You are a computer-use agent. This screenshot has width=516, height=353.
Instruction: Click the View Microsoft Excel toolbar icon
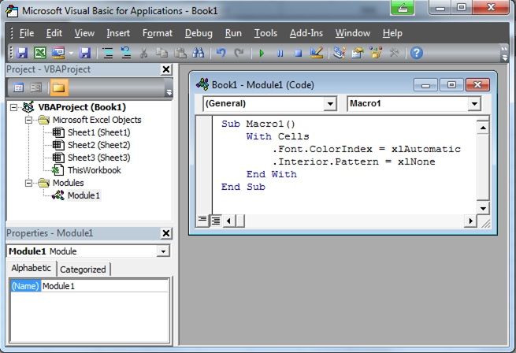point(40,53)
